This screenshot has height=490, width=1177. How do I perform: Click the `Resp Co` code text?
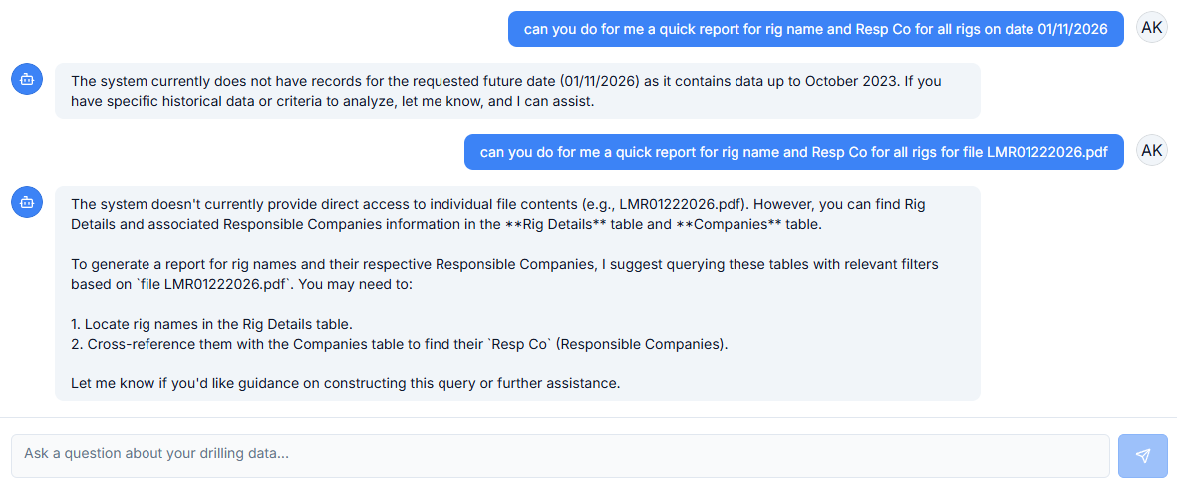click(514, 344)
